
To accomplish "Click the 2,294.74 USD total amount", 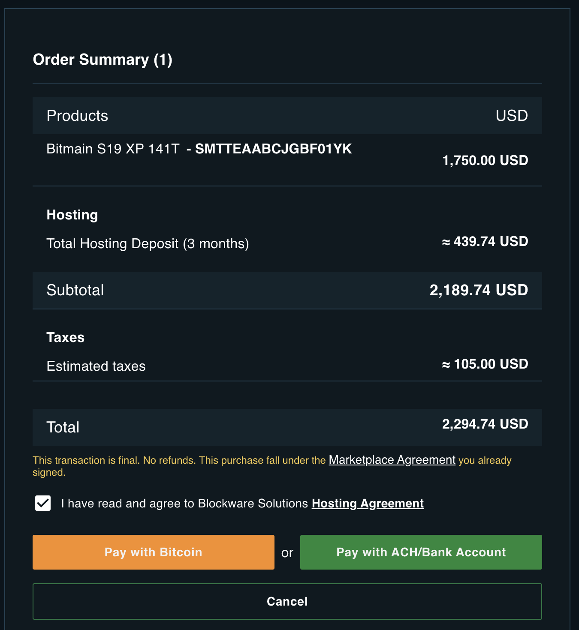I will point(485,424).
